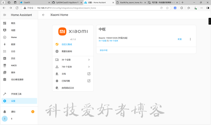Open the 788 entities row
Viewport: 211px width, 125px height.
pos(73,67)
